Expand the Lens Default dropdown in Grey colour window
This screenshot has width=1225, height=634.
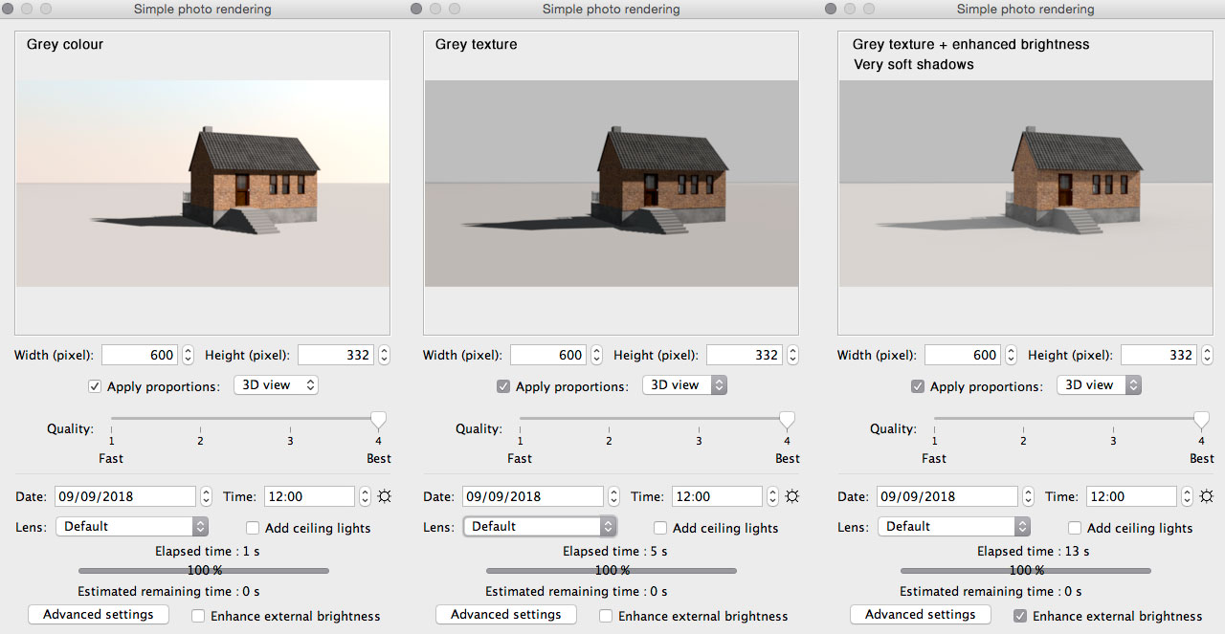tap(132, 527)
